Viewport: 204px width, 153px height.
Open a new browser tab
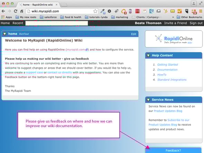[64, 5]
